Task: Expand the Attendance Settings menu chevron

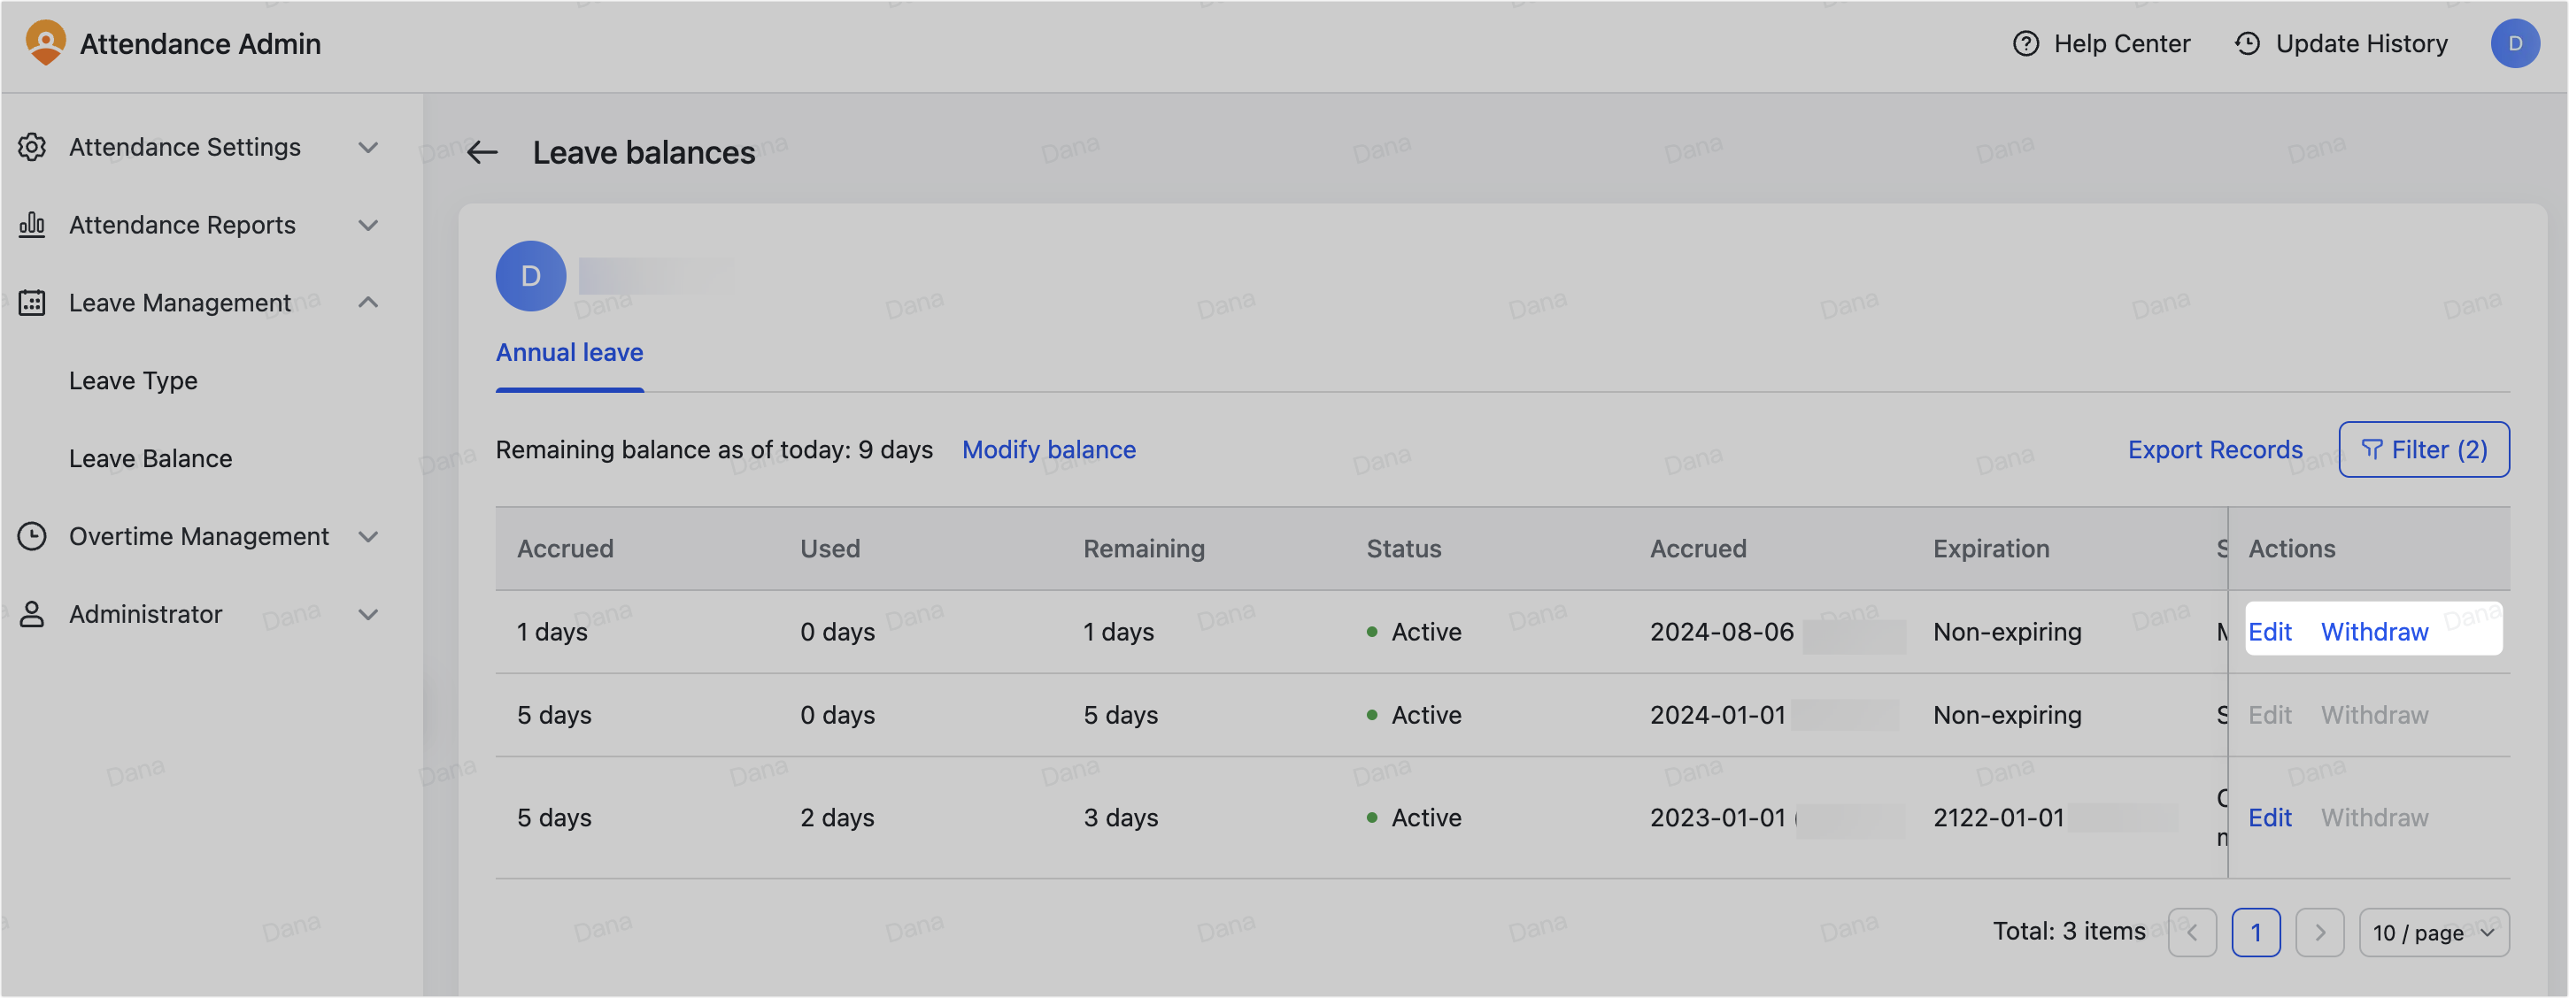Action: tap(368, 148)
